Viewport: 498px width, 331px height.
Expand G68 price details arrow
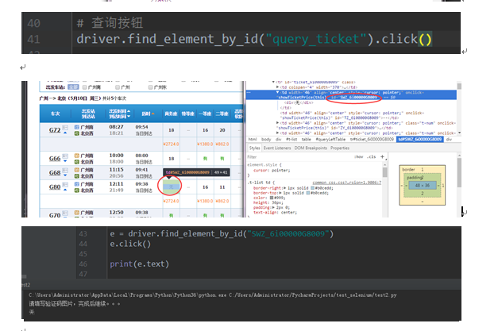coord(65,175)
